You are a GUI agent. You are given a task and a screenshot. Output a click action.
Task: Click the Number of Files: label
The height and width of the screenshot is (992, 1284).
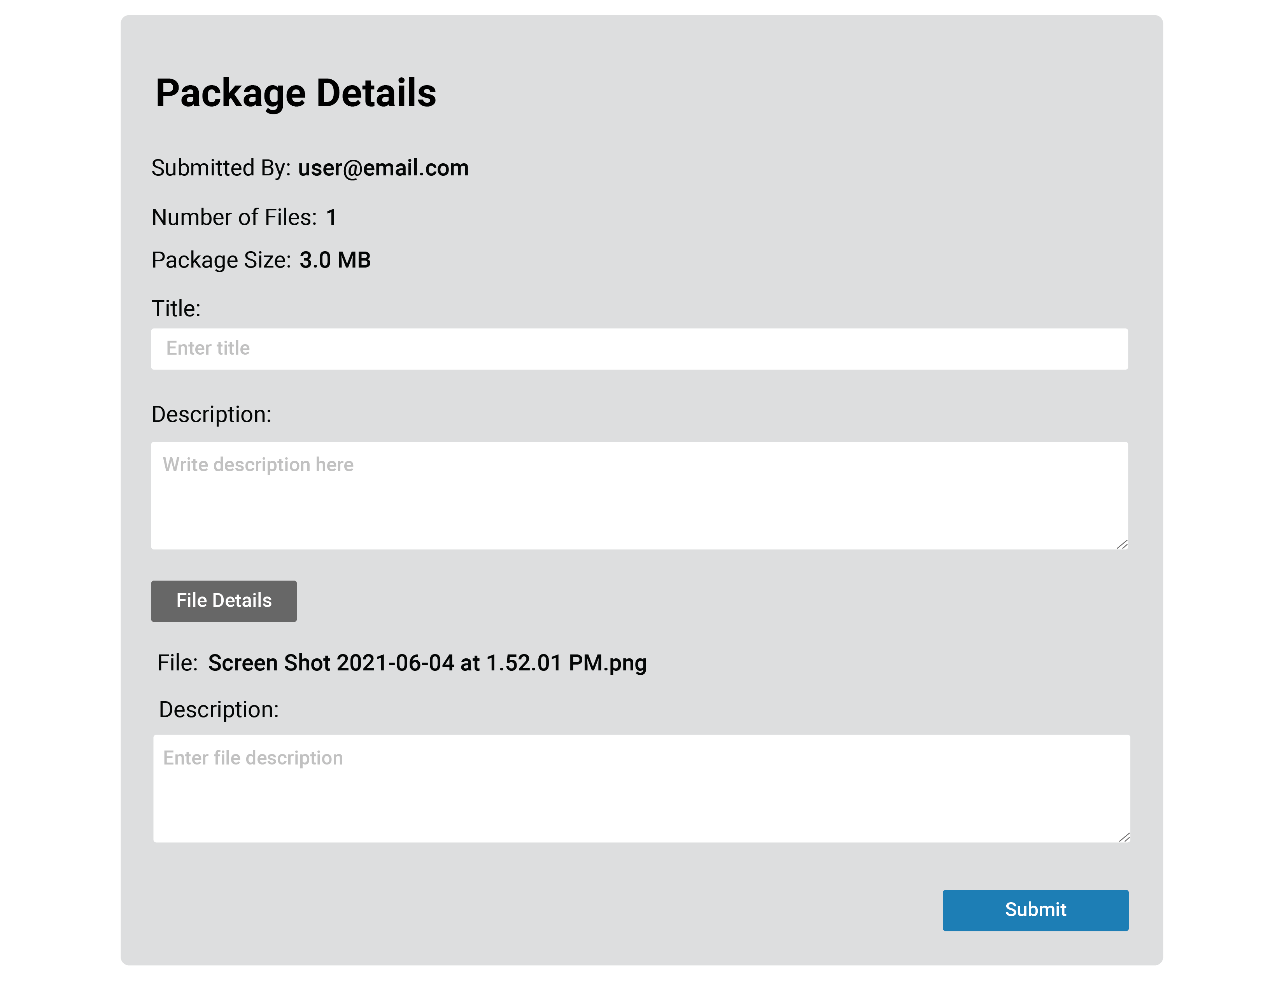[234, 217]
